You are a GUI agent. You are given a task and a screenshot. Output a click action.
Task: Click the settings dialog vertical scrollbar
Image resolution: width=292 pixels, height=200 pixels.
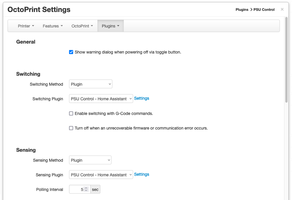[x=286, y=60]
